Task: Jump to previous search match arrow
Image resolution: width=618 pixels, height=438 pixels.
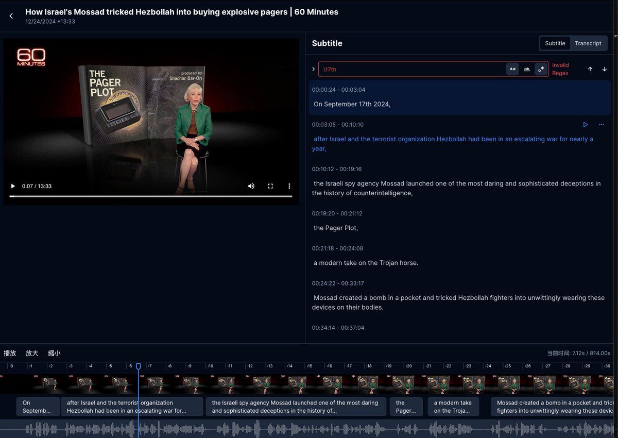Action: tap(590, 69)
